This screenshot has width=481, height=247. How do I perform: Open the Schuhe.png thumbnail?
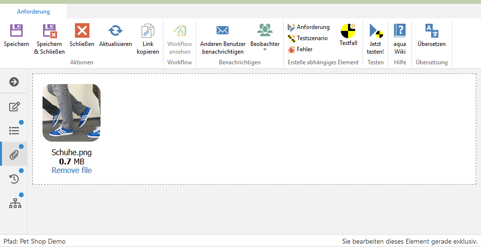tap(72, 113)
